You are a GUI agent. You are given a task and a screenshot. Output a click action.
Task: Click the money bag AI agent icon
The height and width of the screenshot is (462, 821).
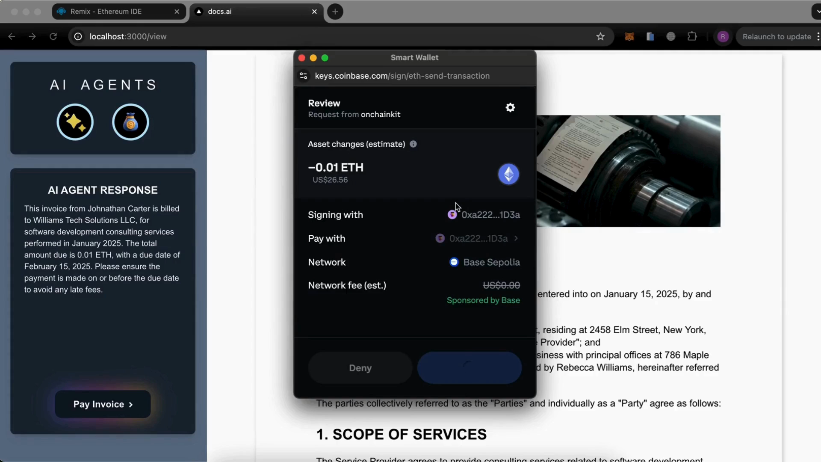coord(130,122)
